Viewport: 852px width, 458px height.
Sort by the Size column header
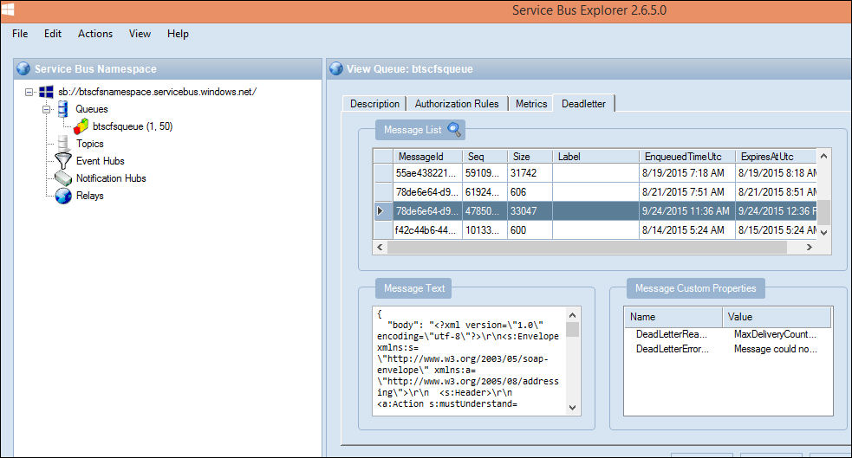tap(530, 157)
